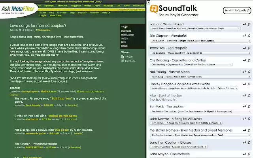Screen dimensions: 253x158
Task: Open the Media & Arts category link
Action: [x=48, y=91]
